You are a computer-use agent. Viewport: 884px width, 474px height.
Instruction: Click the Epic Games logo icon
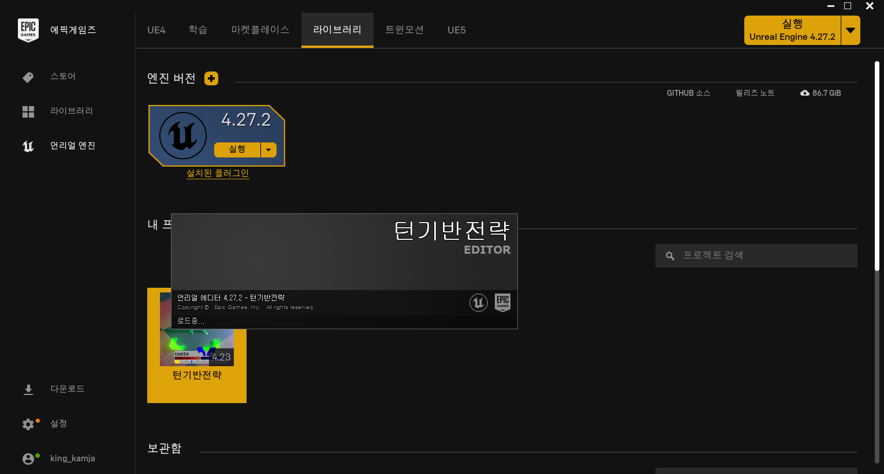[28, 30]
